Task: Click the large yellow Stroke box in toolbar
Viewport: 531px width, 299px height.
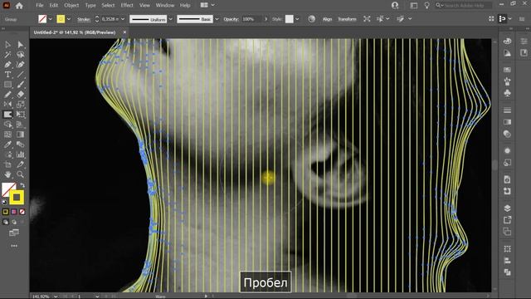Action: [x=17, y=198]
